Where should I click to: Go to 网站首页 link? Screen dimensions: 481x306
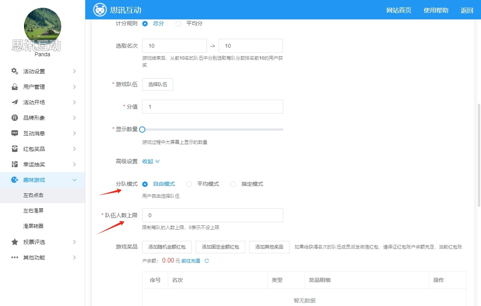(399, 10)
